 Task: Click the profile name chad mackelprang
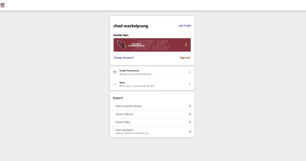coord(131,26)
